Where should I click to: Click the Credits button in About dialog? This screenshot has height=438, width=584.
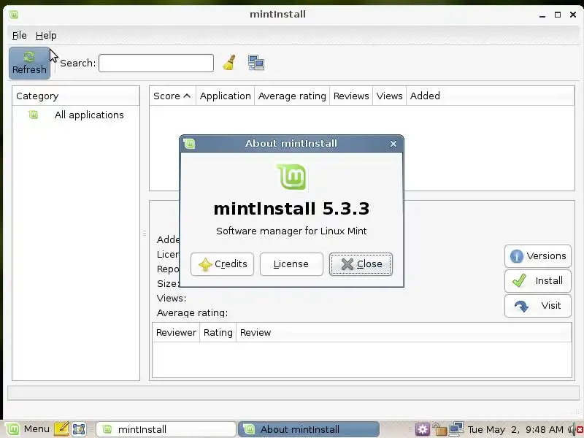point(223,264)
